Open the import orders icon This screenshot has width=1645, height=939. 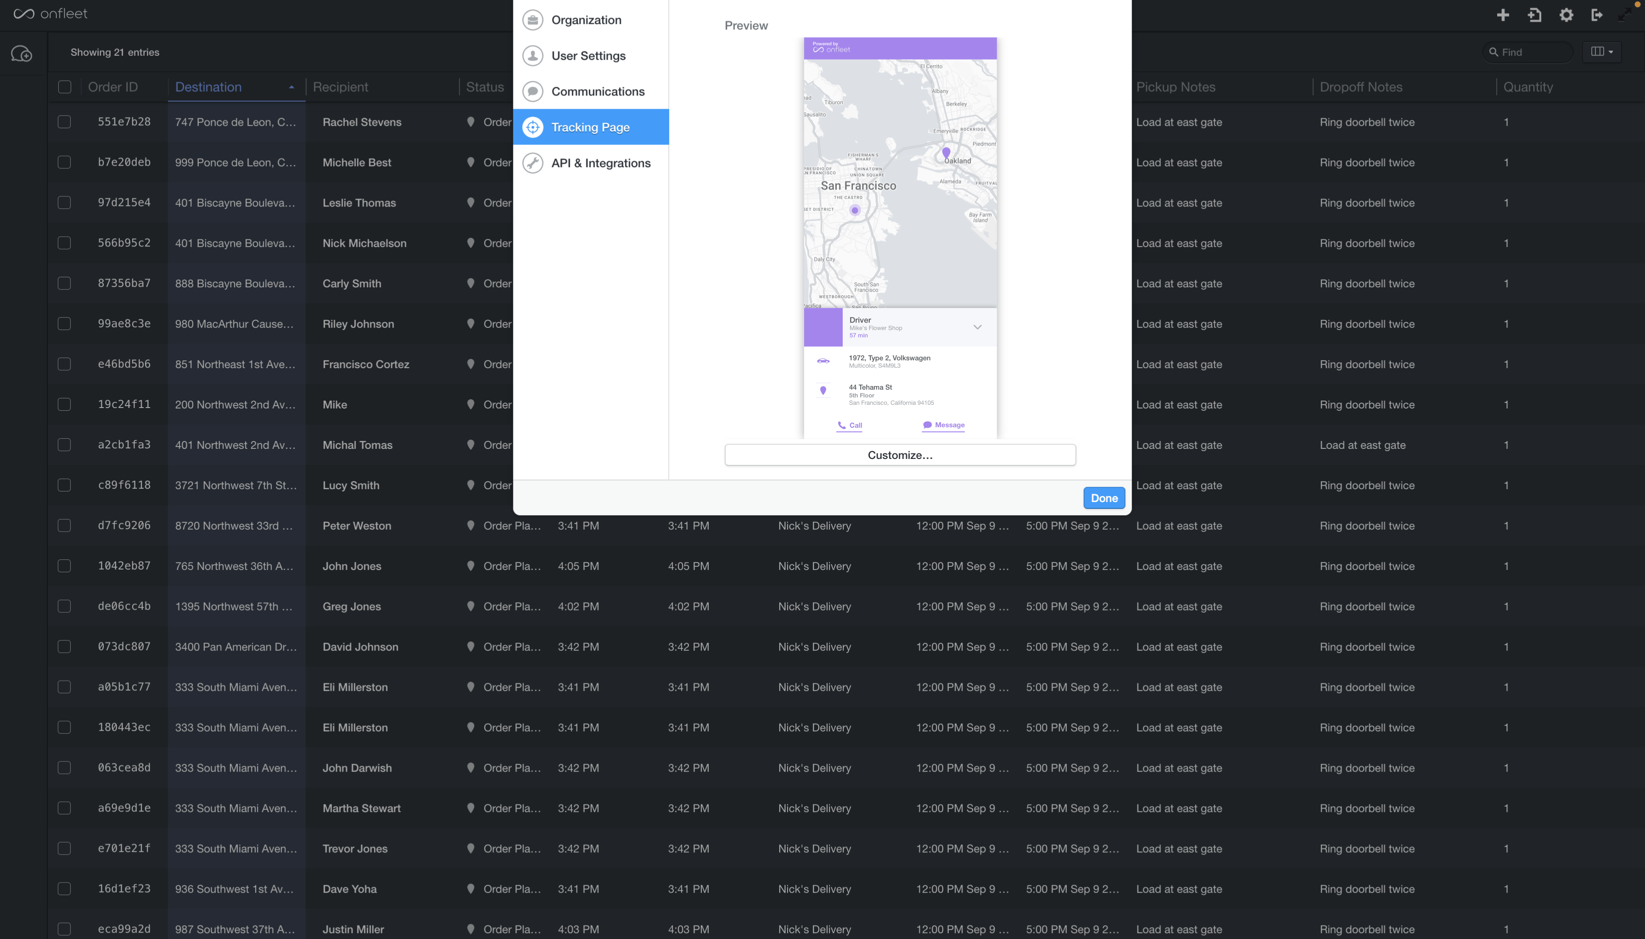coord(1535,14)
